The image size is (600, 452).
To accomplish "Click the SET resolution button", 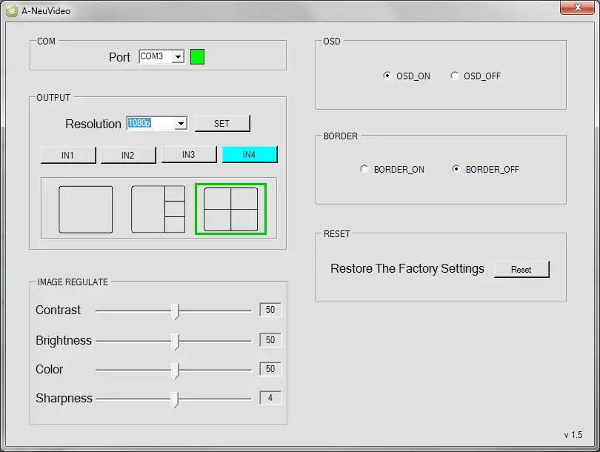I will tap(222, 124).
